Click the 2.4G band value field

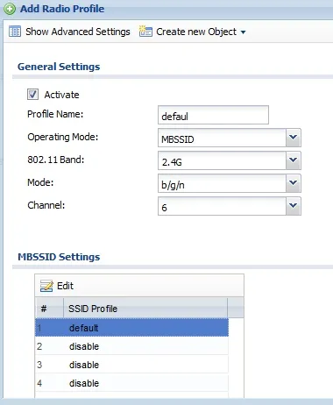222,160
